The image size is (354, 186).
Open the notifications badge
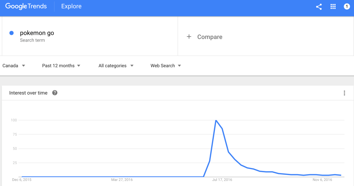coord(347,7)
